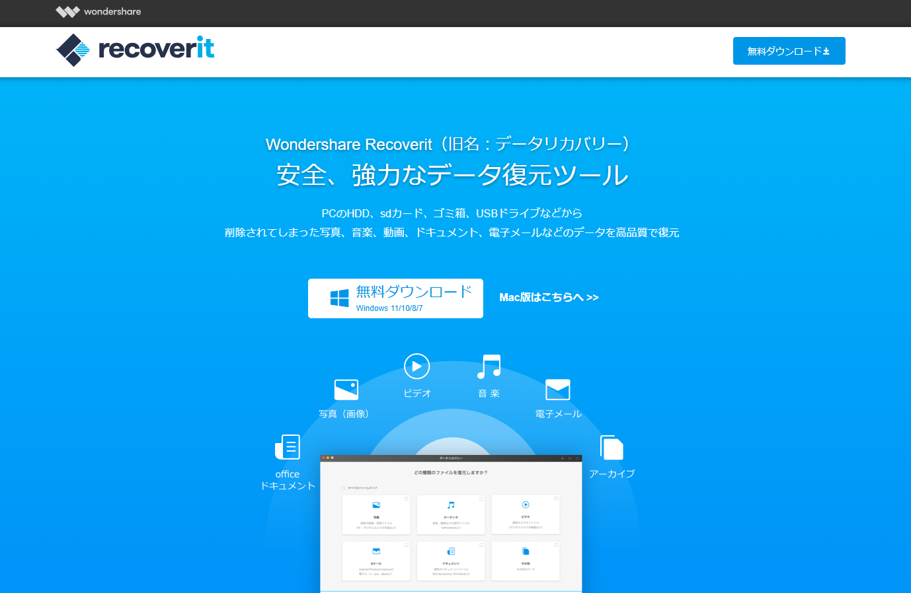
Task: Click どの種類のファイルを復元しますか heading in preview
Action: 451,473
